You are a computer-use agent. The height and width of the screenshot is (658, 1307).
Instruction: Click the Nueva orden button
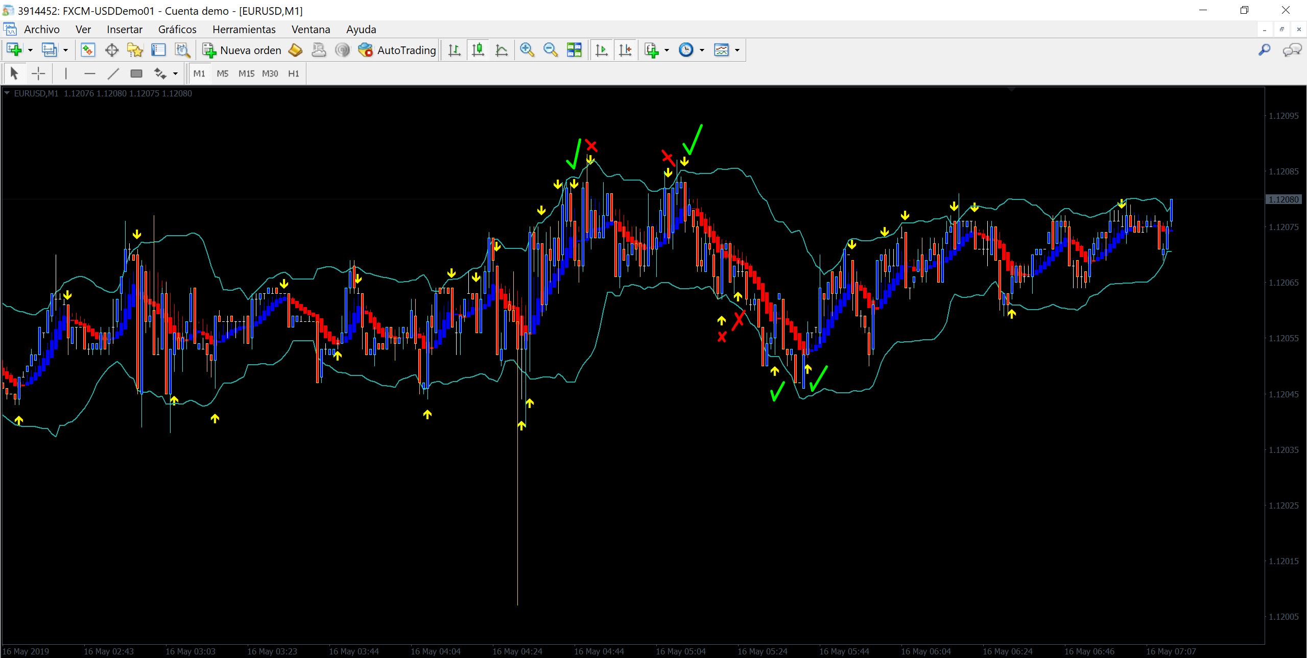tap(242, 50)
